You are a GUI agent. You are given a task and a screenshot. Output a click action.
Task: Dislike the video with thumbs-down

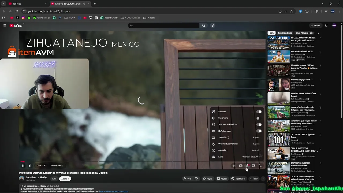[196, 179]
